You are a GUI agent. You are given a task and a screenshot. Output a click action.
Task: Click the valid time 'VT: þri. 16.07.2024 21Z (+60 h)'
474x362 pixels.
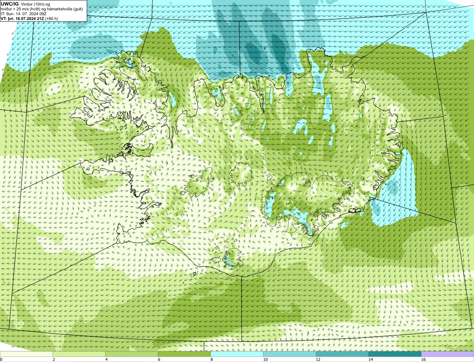tap(30, 18)
